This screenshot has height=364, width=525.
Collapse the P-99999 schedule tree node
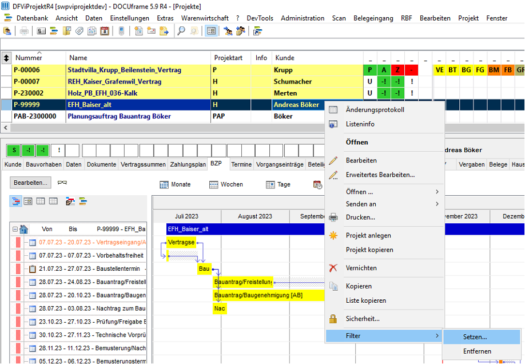[x=15, y=230]
